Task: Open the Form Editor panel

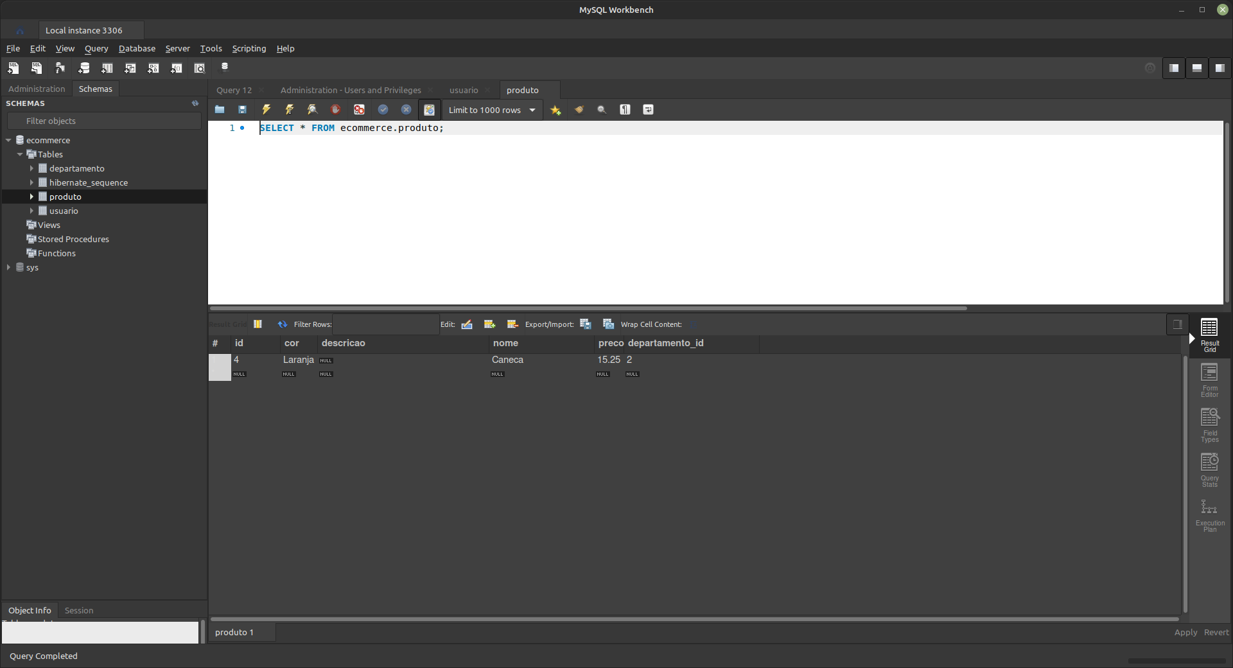Action: click(x=1209, y=379)
